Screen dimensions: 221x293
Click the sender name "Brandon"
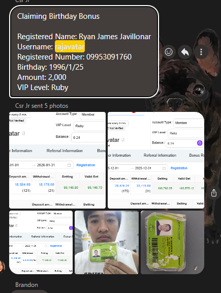[x=26, y=285]
